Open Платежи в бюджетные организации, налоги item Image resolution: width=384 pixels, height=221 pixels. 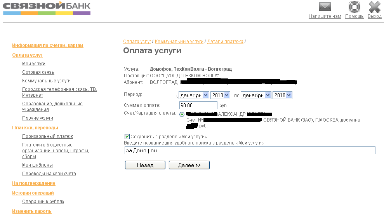click(x=56, y=150)
